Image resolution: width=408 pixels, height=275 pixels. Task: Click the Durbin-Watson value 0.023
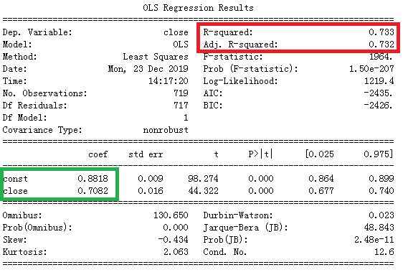(381, 215)
